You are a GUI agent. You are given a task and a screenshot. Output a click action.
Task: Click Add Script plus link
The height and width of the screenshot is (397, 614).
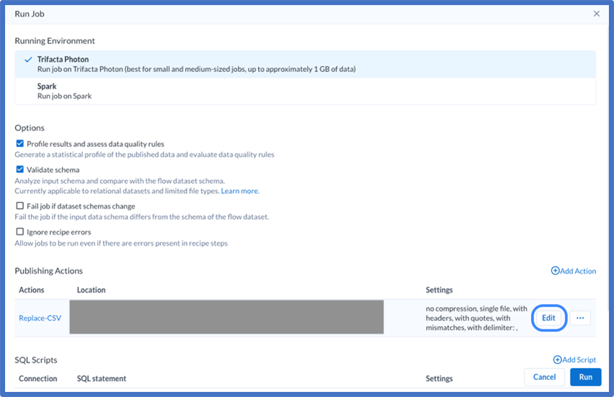[574, 360]
